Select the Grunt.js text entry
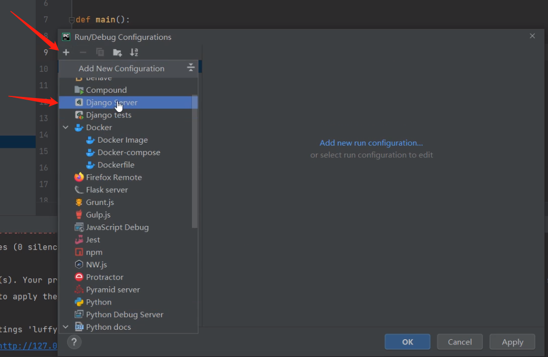Viewport: 548px width, 357px height. (100, 202)
